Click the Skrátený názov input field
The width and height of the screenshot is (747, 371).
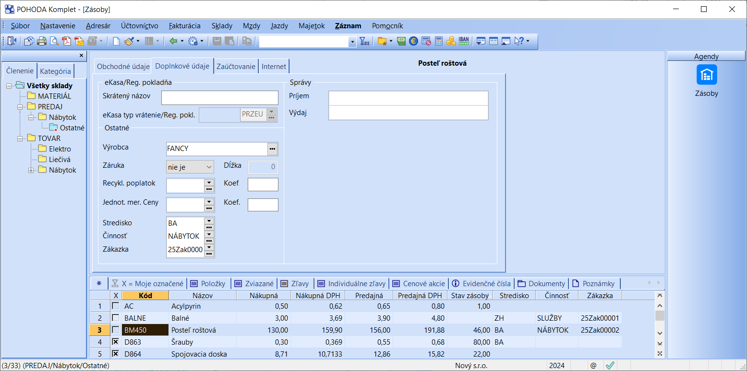pyautogui.click(x=219, y=98)
